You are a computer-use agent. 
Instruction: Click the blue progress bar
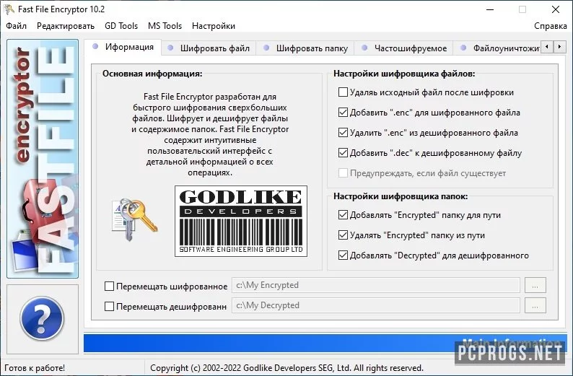pos(325,343)
